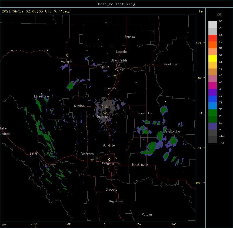Click the yellow V marker northeast of Calgary

[116, 158]
